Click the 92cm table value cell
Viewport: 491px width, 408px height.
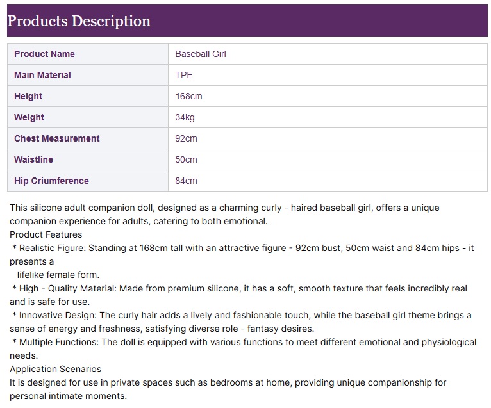[186, 138]
